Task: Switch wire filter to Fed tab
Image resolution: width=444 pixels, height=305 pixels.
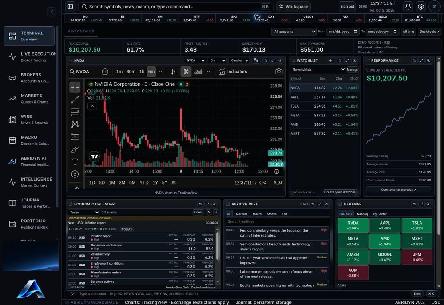Action: [285, 214]
